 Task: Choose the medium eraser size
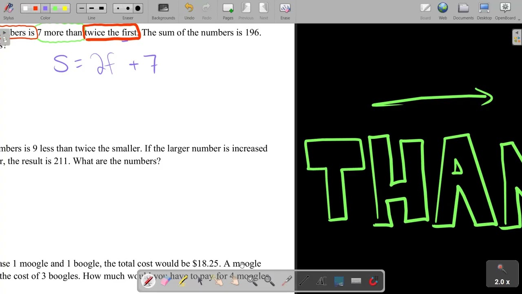pyautogui.click(x=128, y=8)
